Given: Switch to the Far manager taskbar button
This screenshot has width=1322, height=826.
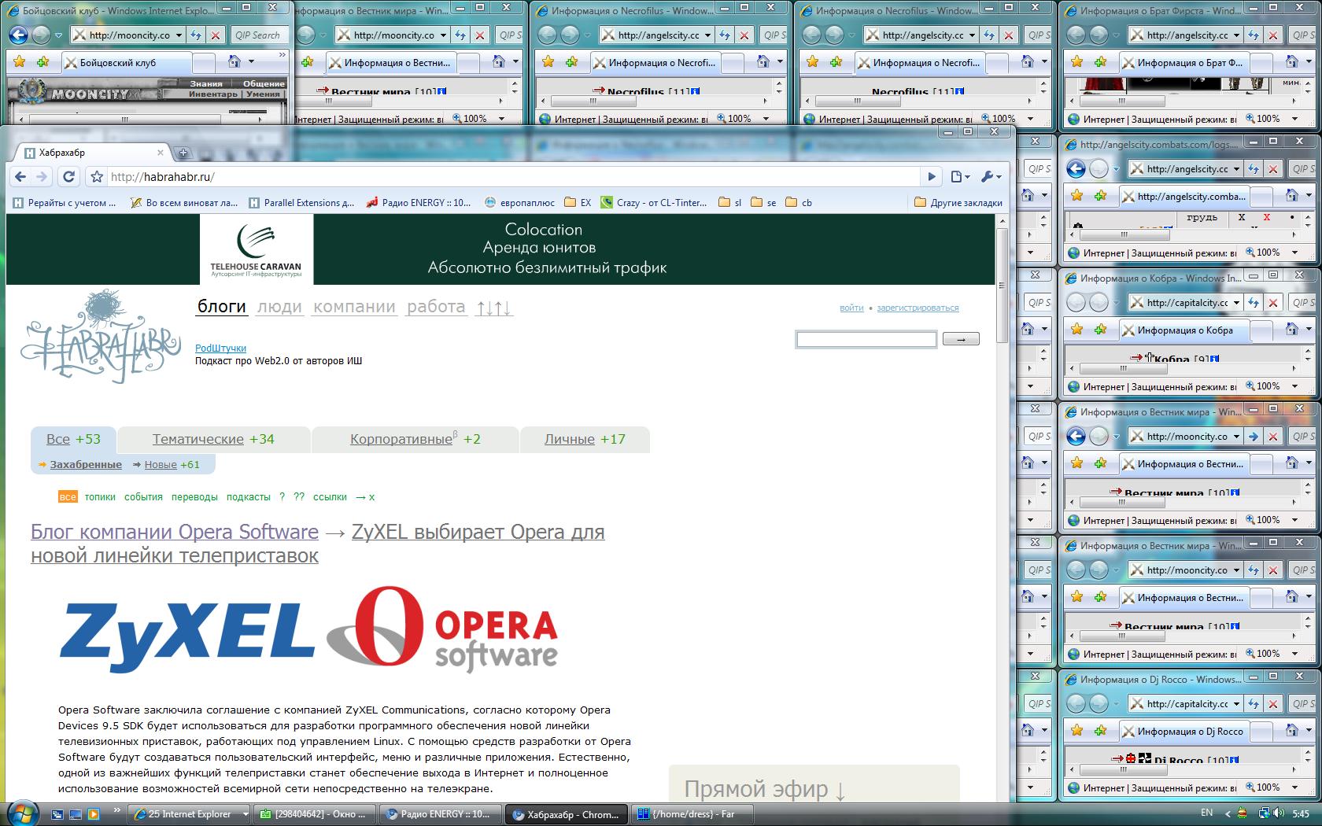Looking at the screenshot, I should point(692,814).
